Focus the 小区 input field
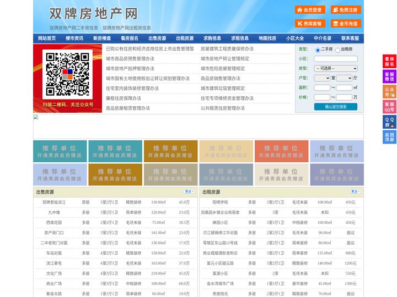 [336, 59]
